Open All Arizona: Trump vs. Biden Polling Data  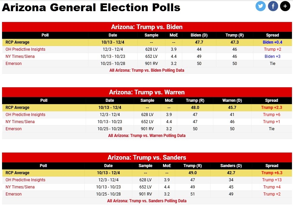pos(147,70)
